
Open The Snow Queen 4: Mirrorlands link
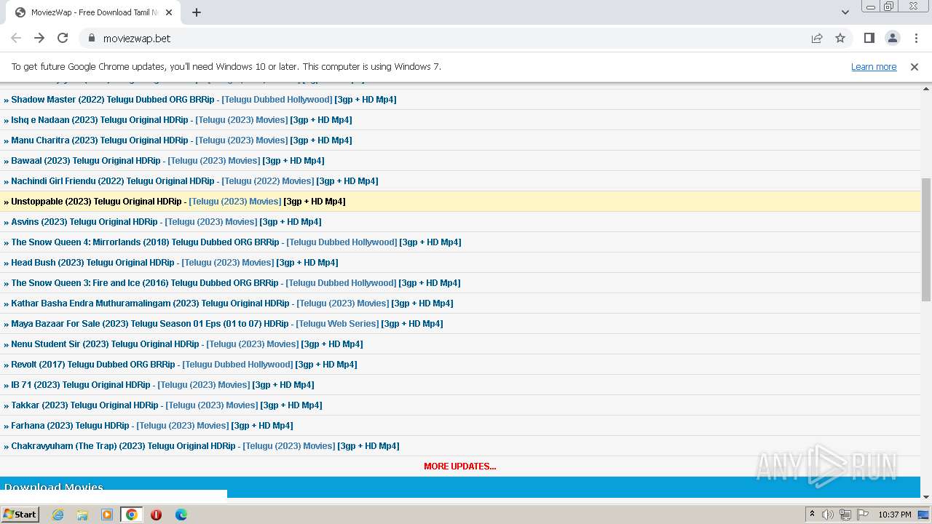click(x=145, y=242)
